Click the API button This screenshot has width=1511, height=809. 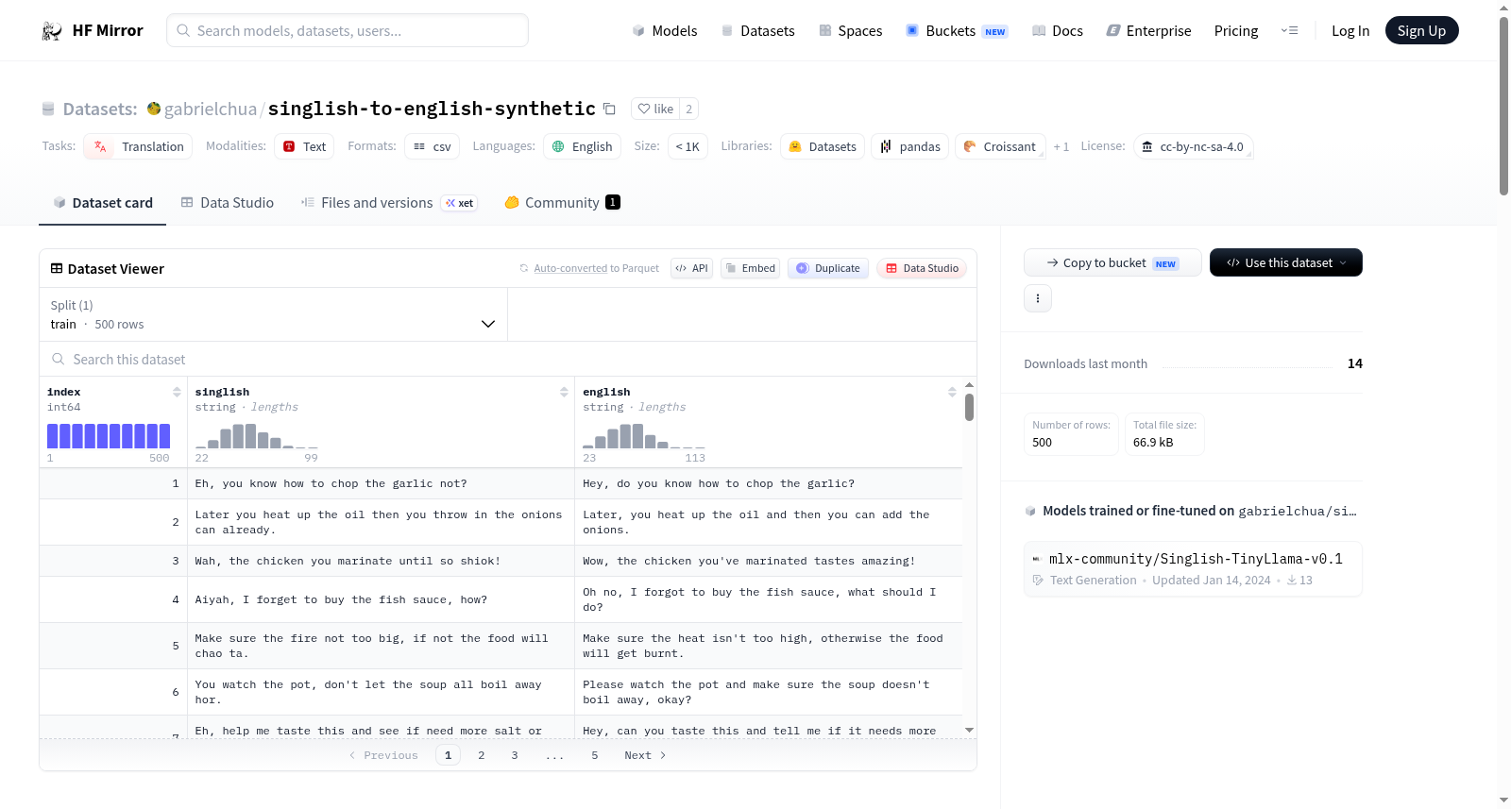pos(692,268)
